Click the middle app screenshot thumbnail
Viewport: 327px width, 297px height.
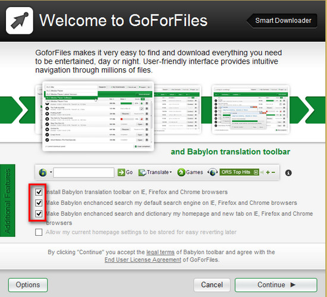tap(178, 109)
